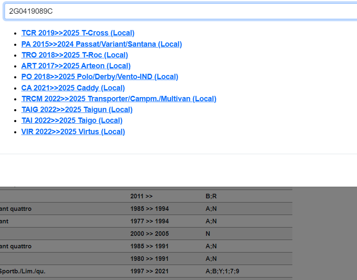Click the 1985 >> 1994 year cell
The width and height of the screenshot is (357, 280).
pyautogui.click(x=149, y=209)
